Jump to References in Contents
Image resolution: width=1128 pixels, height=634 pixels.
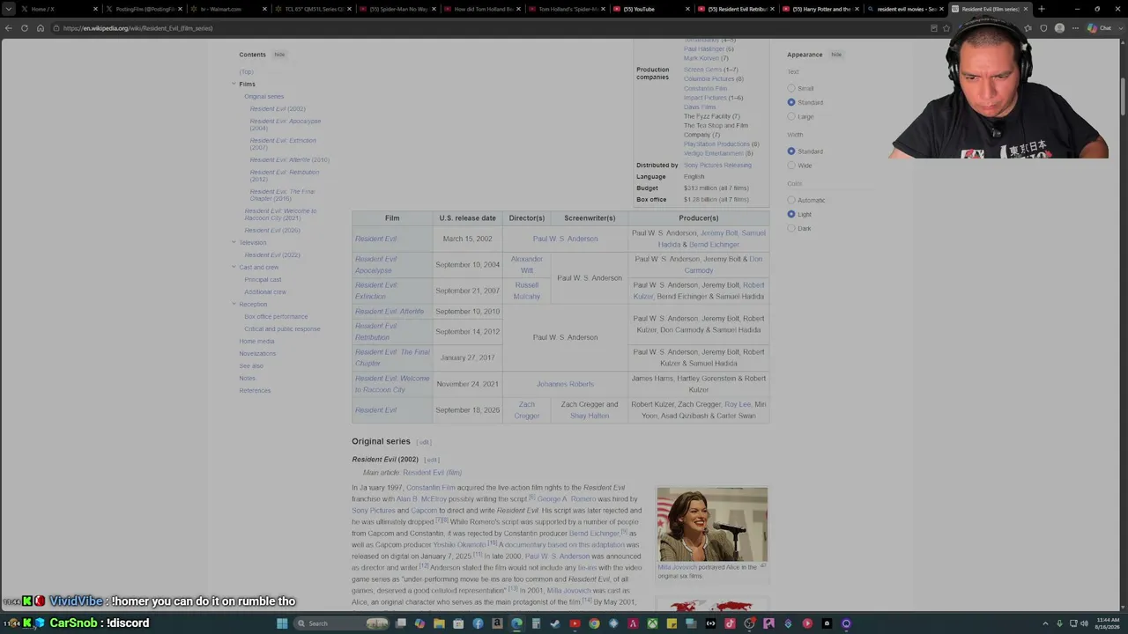(255, 390)
